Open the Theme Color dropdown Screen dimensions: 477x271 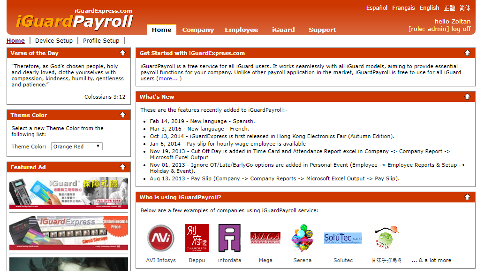(x=76, y=147)
